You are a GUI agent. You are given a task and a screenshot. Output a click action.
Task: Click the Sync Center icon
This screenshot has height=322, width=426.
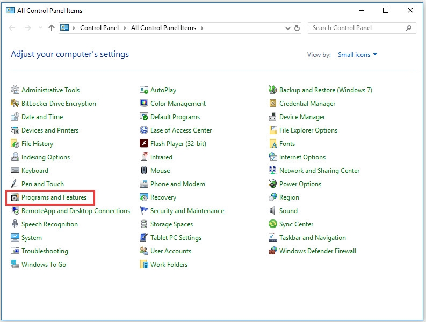pyautogui.click(x=273, y=224)
